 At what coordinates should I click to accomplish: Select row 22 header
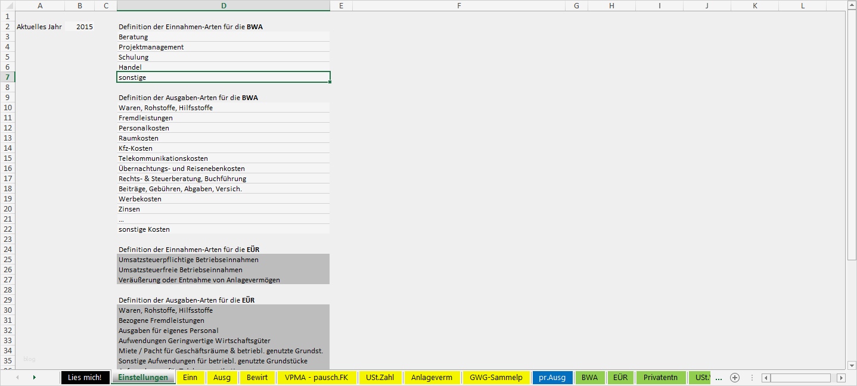coord(7,229)
